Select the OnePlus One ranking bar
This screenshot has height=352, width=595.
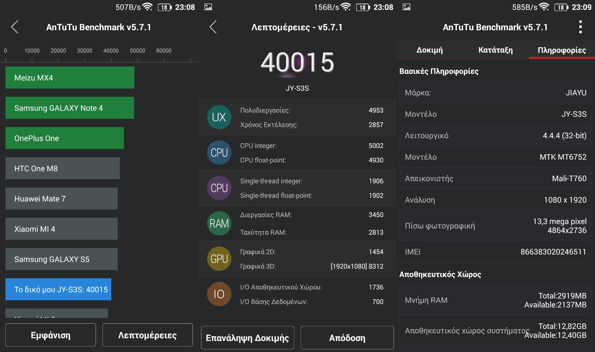click(65, 138)
